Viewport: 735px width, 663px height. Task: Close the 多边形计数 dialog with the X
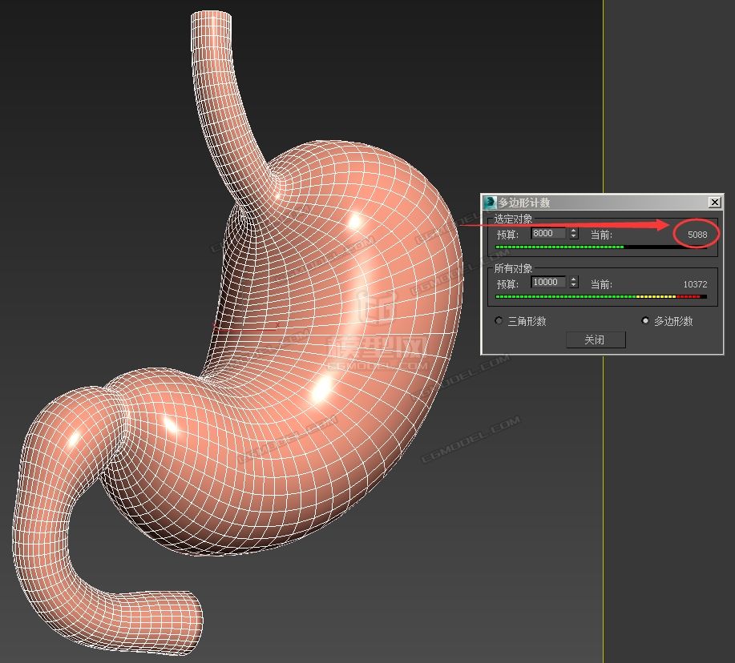click(x=714, y=203)
